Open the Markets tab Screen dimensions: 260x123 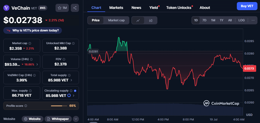pos(116,8)
